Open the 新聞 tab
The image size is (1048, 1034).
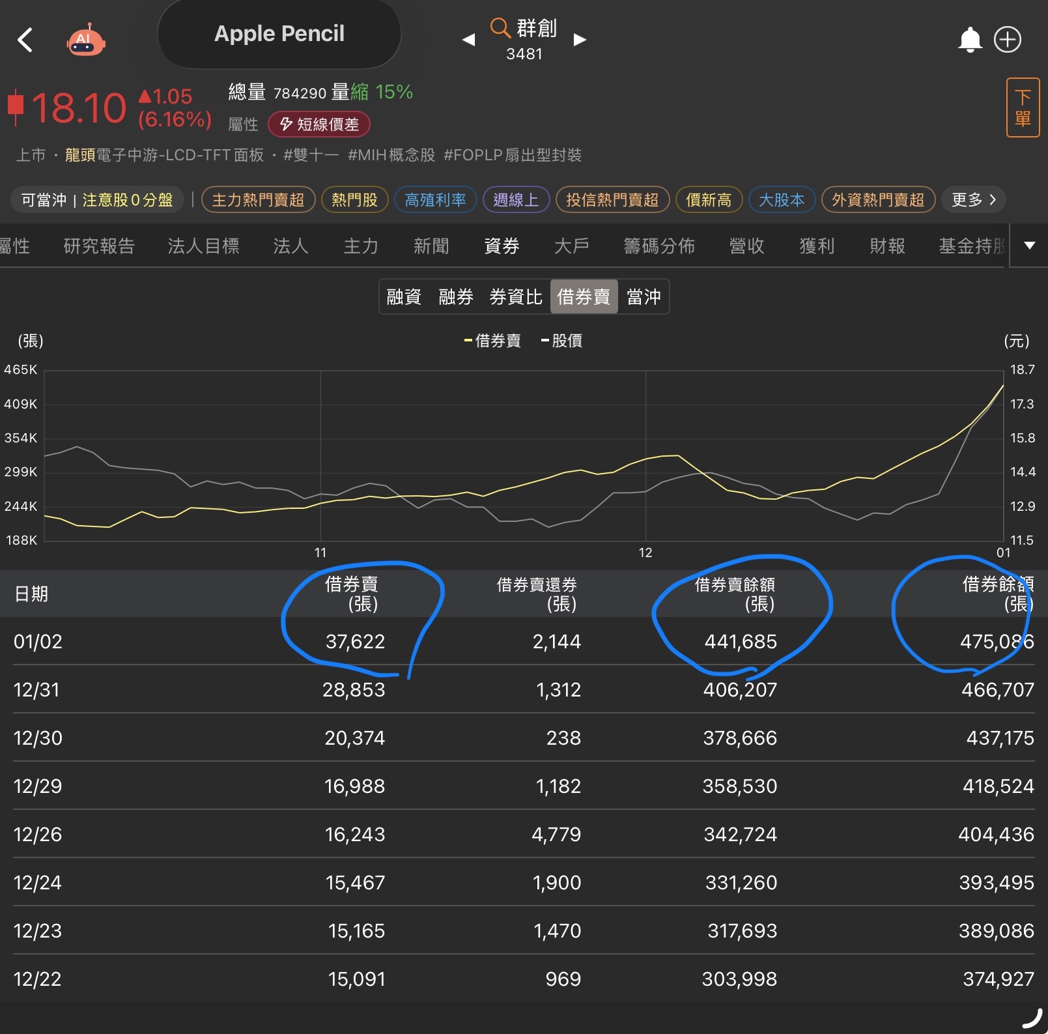point(431,246)
